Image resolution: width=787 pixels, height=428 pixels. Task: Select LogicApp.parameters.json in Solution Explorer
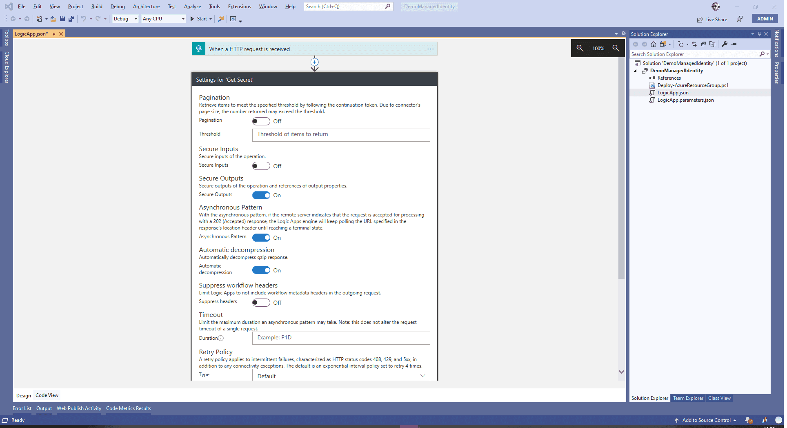point(685,100)
